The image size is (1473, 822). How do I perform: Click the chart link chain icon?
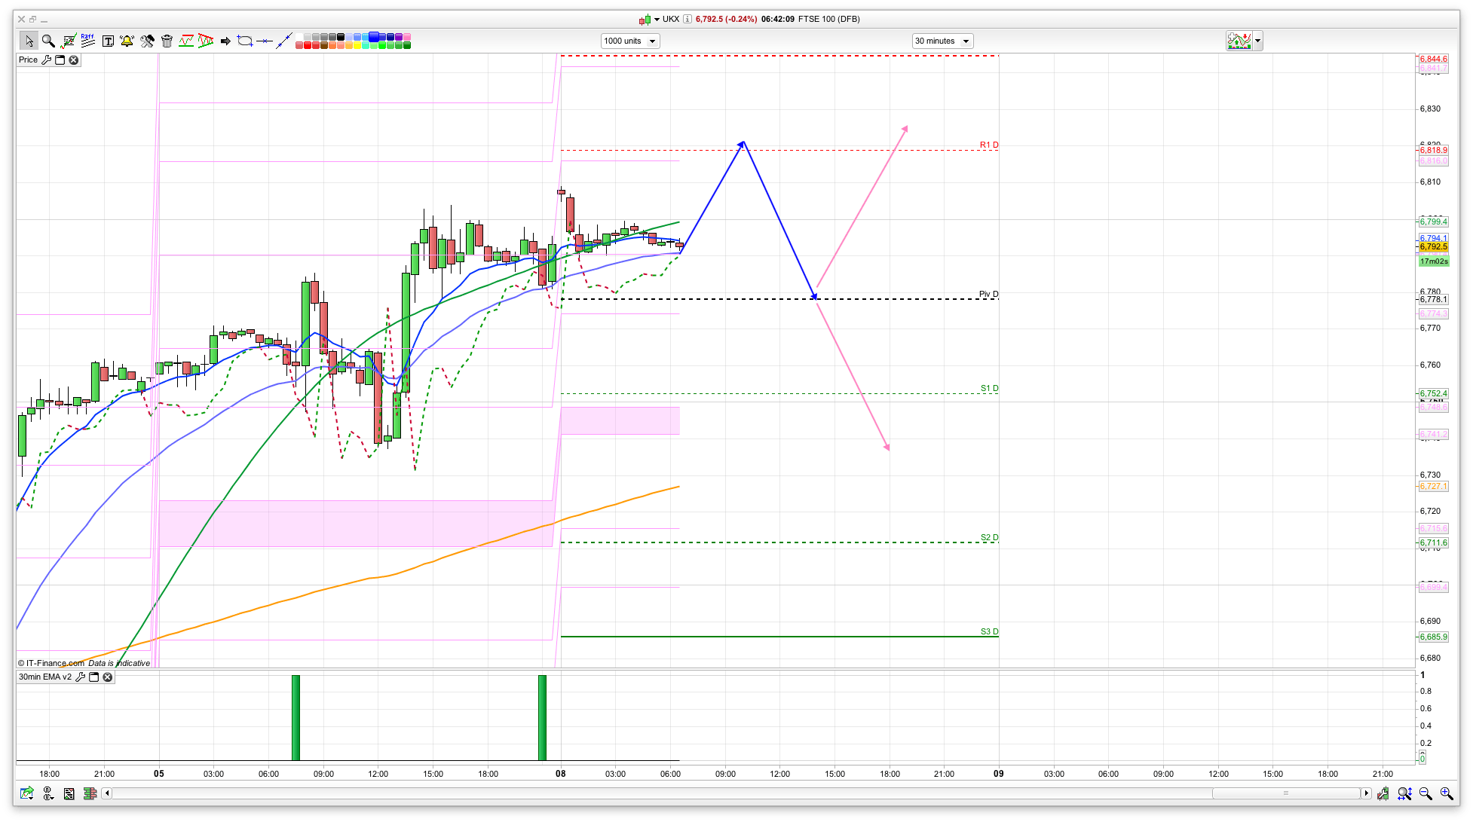pyautogui.click(x=48, y=793)
